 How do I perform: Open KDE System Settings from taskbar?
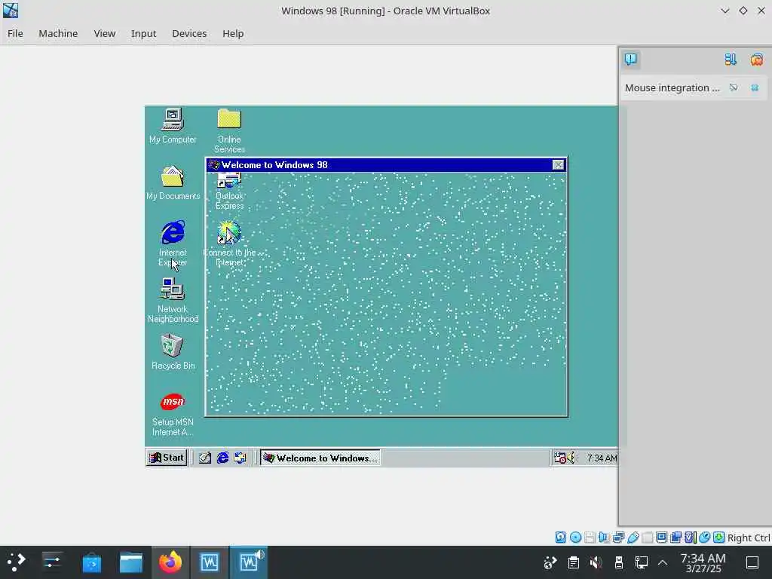click(x=52, y=562)
